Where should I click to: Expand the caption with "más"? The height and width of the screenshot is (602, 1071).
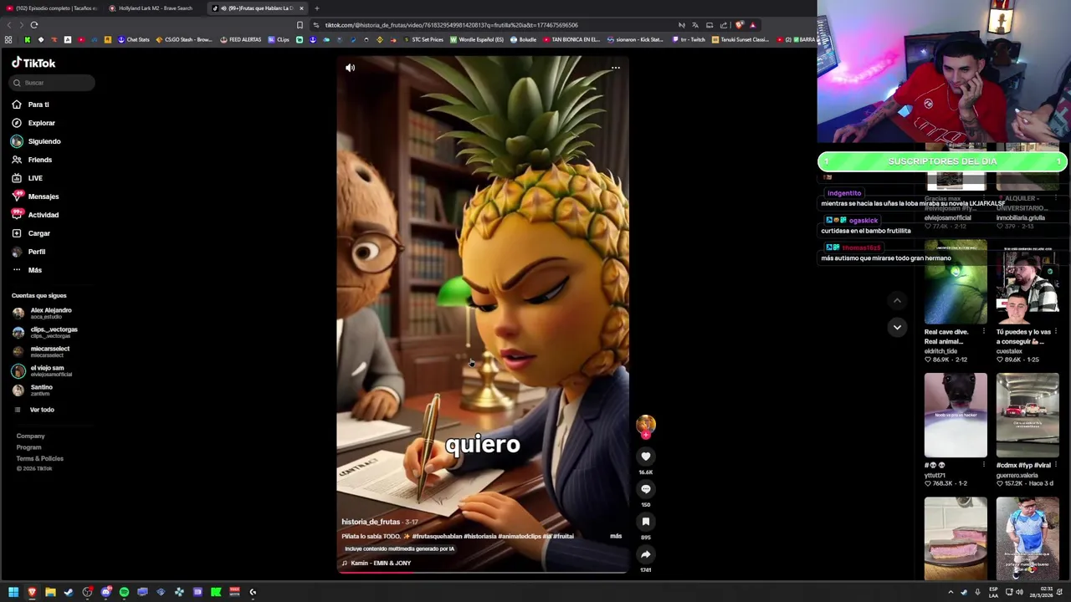[616, 536]
